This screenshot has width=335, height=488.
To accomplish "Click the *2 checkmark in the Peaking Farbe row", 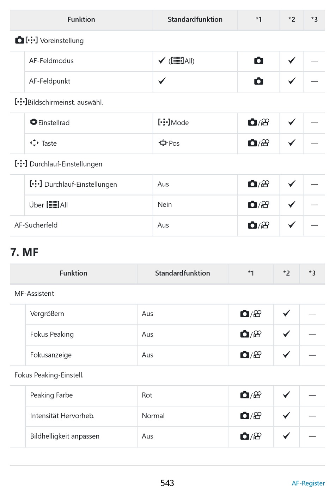I will click(287, 395).
